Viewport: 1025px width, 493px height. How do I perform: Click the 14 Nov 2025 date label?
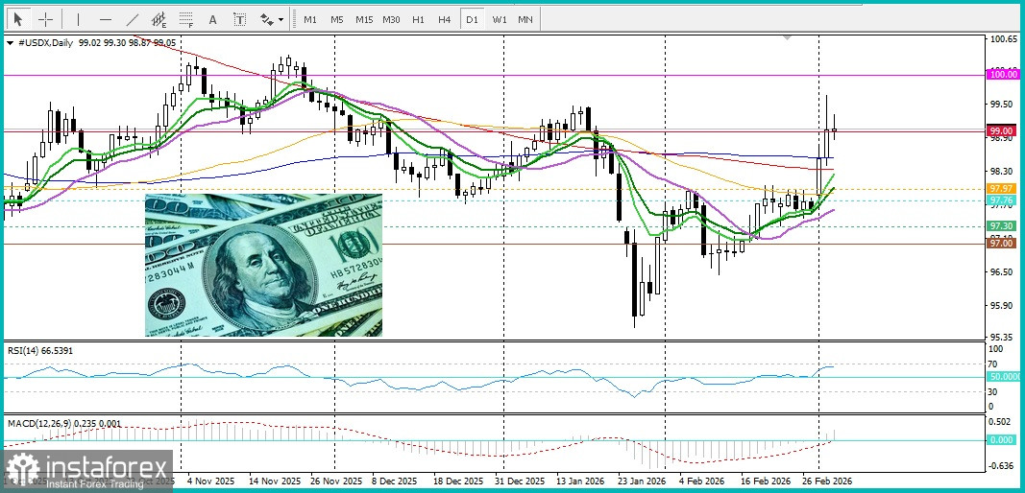coord(277,481)
